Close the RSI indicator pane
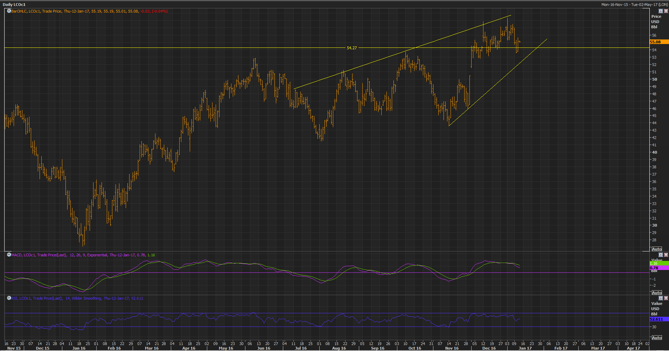The width and height of the screenshot is (669, 351). (x=666, y=298)
